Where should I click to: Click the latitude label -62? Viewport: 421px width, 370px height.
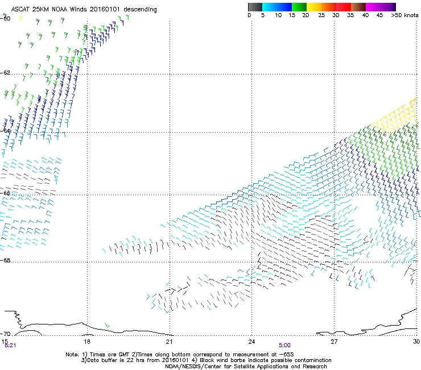5,73
